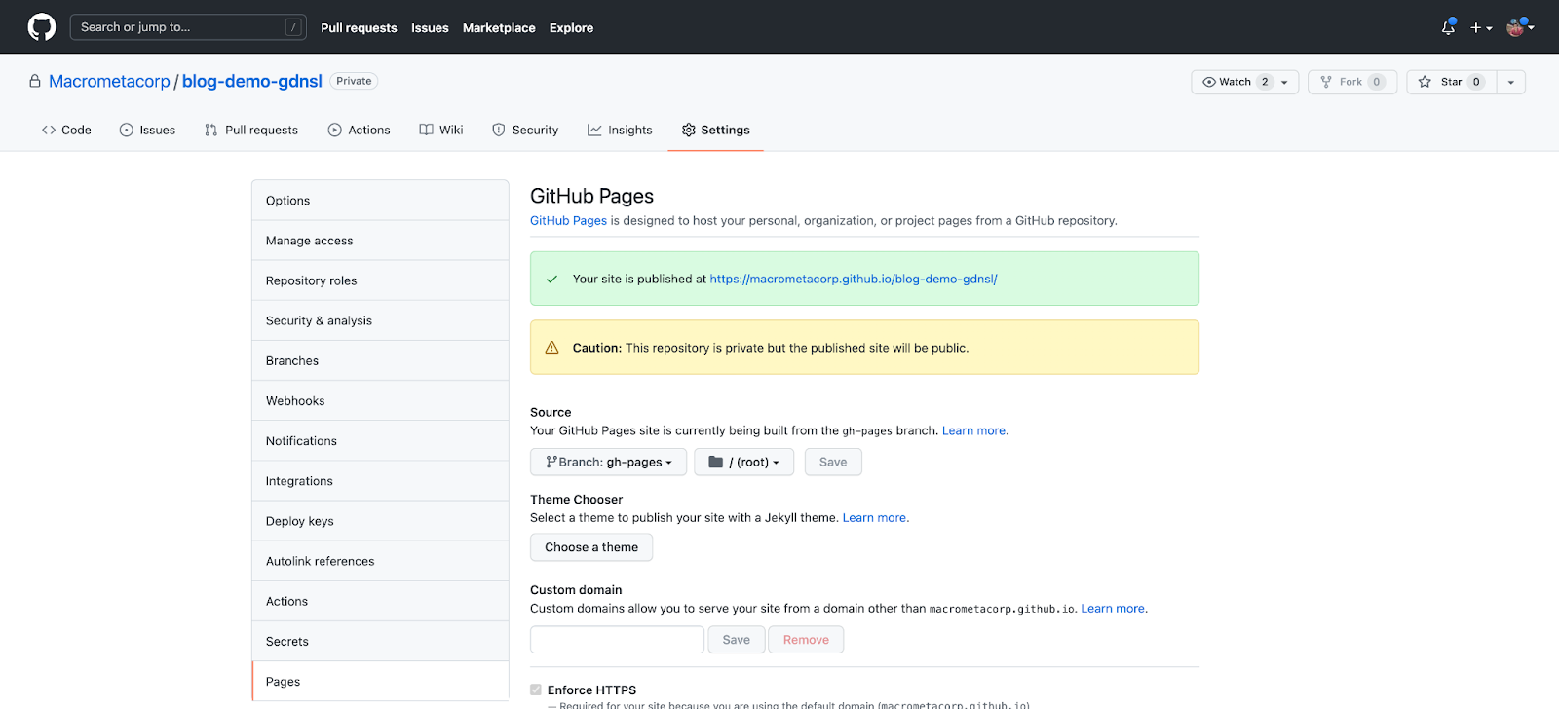Click the Pull requests tab icon

click(x=210, y=130)
